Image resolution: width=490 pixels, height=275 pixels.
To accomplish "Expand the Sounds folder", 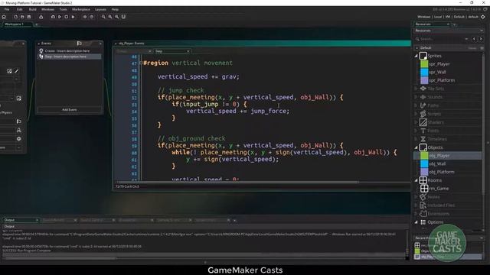I will (416, 97).
